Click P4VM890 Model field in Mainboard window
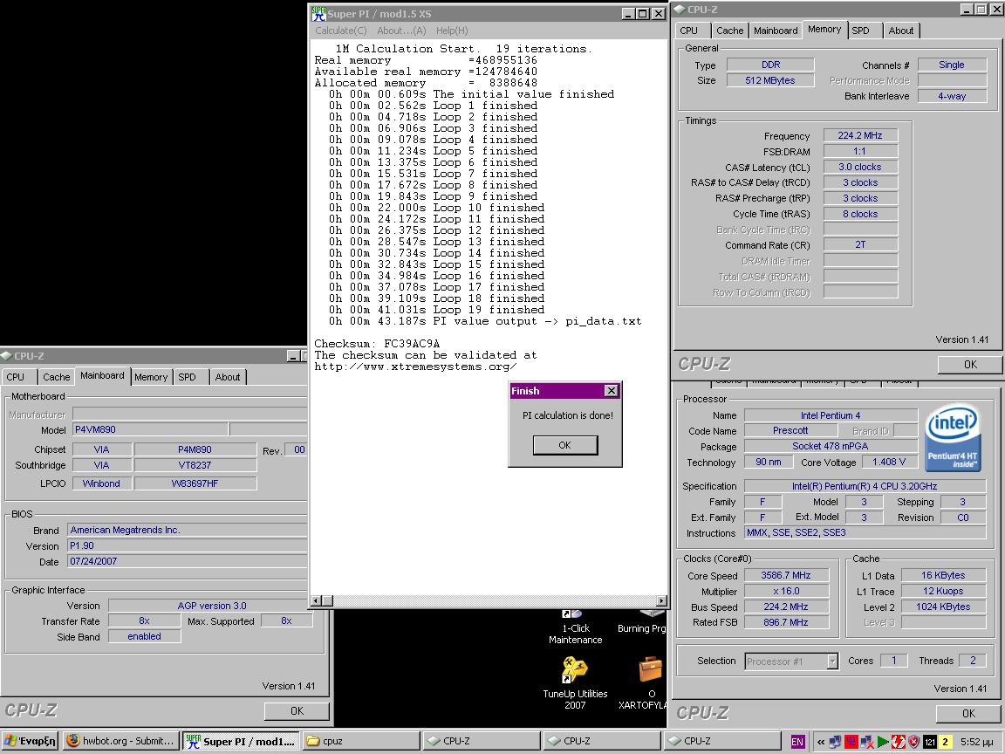This screenshot has width=1005, height=754. pos(150,429)
